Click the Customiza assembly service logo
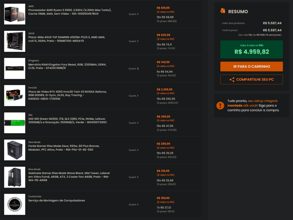This screenshot has height=220, width=293. pyautogui.click(x=15, y=204)
